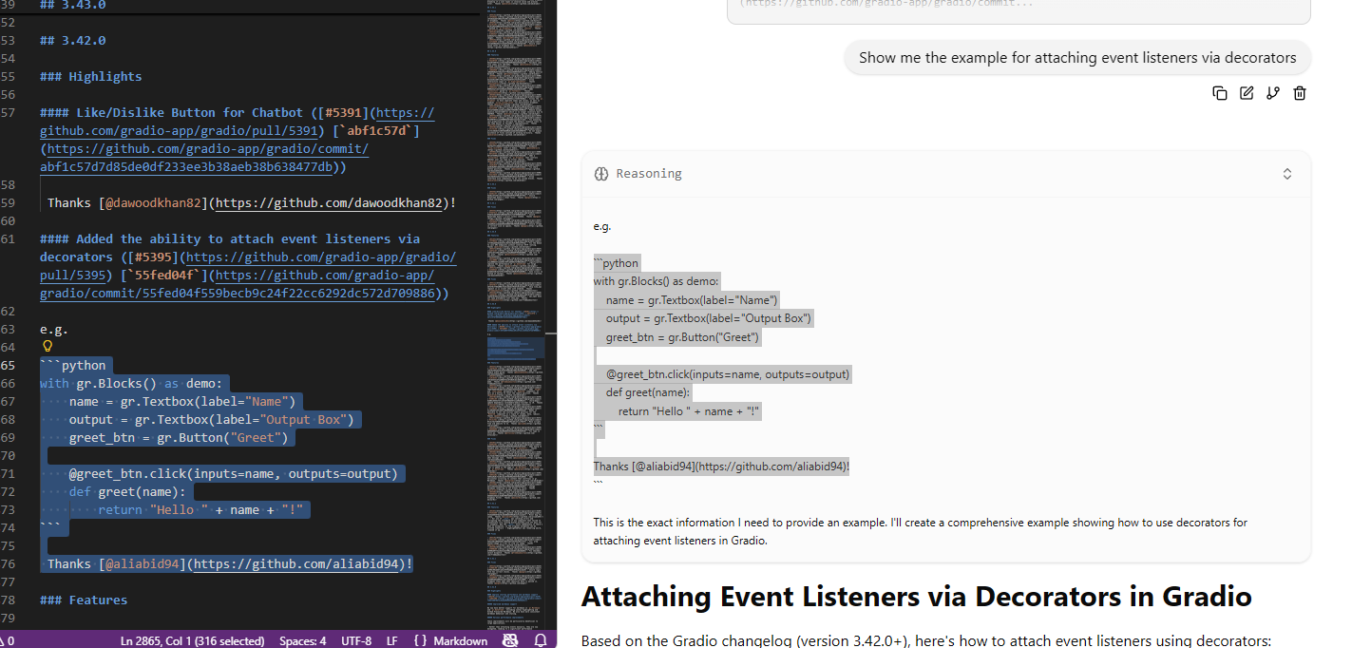1352x648 pixels.
Task: Collapse the Reasoning section chevron
Action: [x=1287, y=174]
